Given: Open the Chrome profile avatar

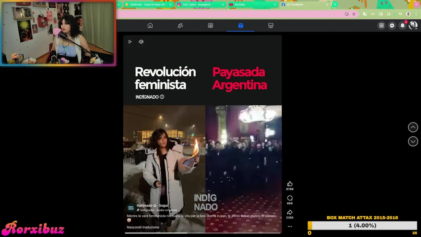Looking at the screenshot, I should [408, 14].
